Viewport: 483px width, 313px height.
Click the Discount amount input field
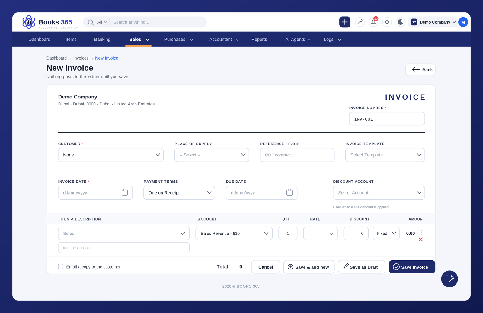point(356,234)
